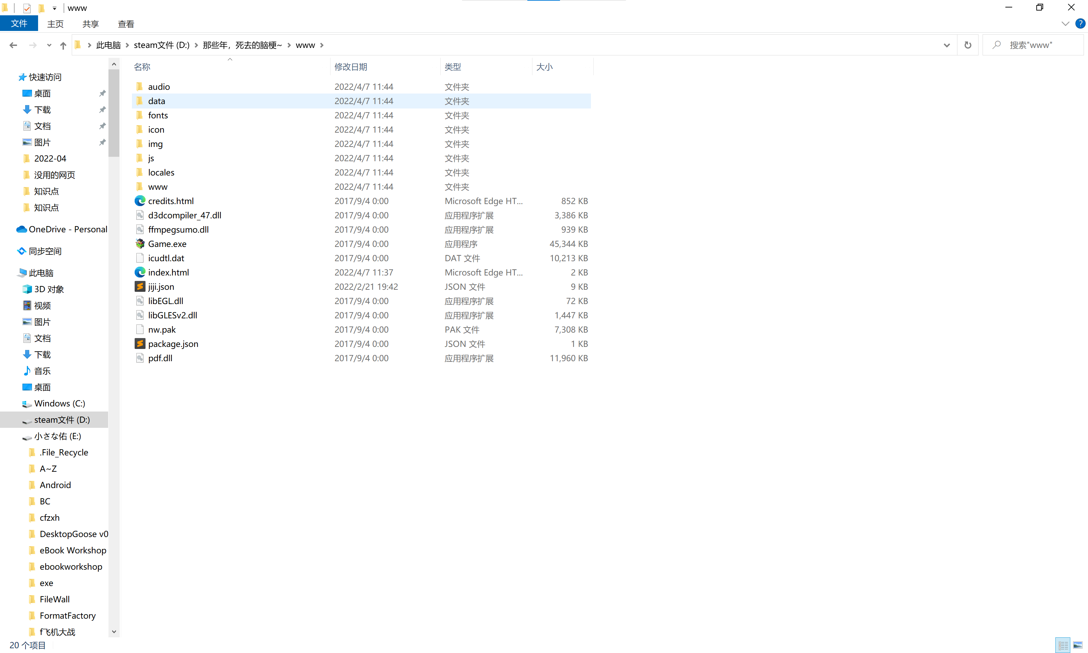This screenshot has height=653, width=1088.
Task: Expand chevron after steam文件 (D:) in path
Action: (196, 45)
